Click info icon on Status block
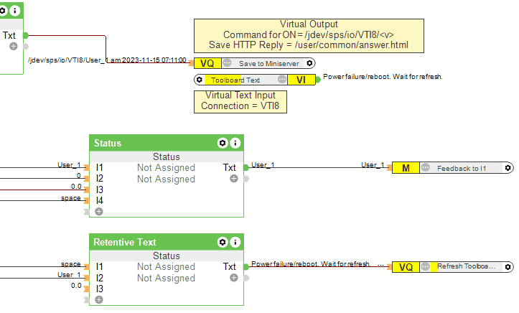 235,144
